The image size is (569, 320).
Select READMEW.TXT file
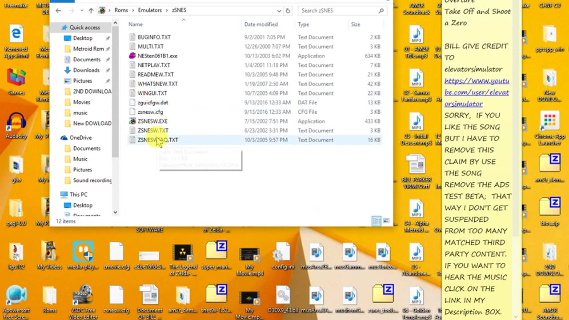(156, 75)
